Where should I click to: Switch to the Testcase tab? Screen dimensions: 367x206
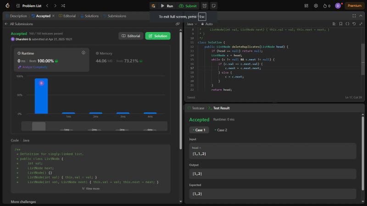(x=196, y=108)
